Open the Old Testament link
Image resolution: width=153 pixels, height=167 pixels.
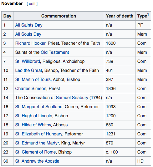coord(55,52)
